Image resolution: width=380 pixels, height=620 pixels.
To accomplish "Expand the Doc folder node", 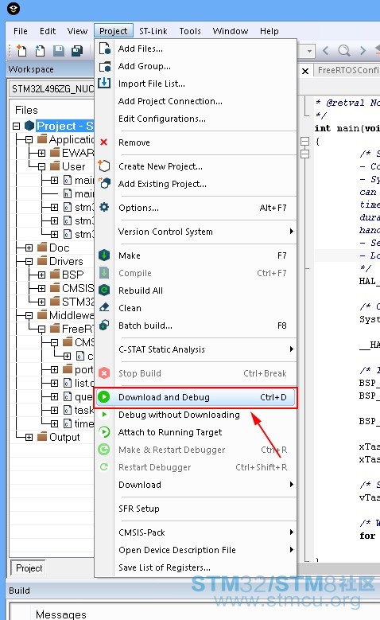I will pyautogui.click(x=29, y=248).
